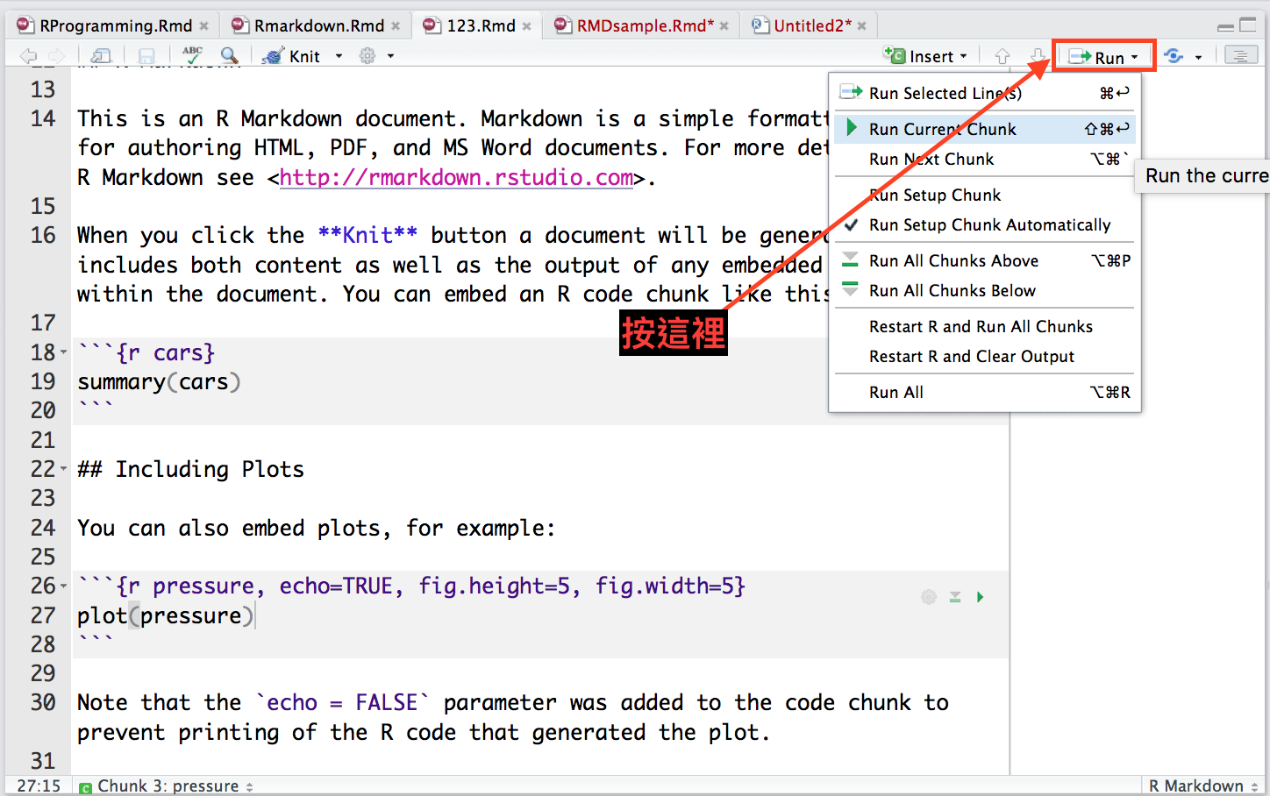Viewport: 1270px width, 796px height.
Task: Click the publish document icon
Action: (x=1174, y=56)
